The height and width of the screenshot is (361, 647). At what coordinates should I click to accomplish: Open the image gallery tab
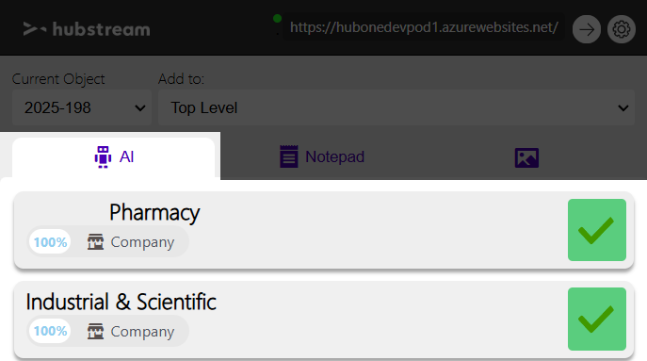tap(526, 157)
